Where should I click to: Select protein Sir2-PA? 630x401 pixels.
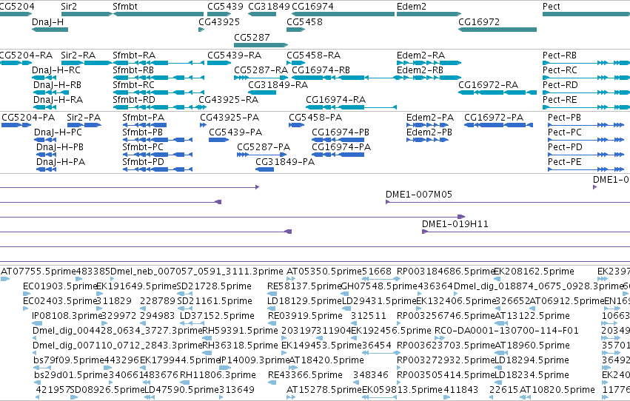(84, 118)
